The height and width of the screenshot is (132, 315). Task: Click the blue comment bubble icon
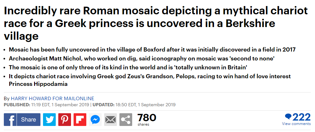[x=288, y=117]
